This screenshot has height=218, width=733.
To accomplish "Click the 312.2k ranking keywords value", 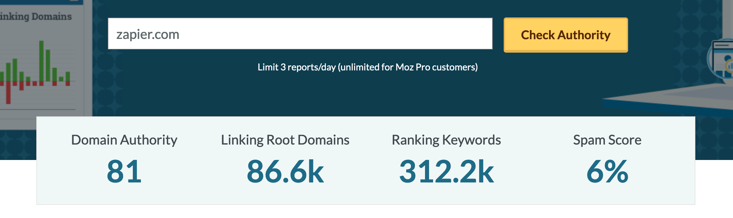I will (x=446, y=171).
